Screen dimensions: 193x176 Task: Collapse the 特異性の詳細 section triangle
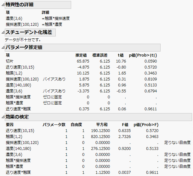pos(3,5)
